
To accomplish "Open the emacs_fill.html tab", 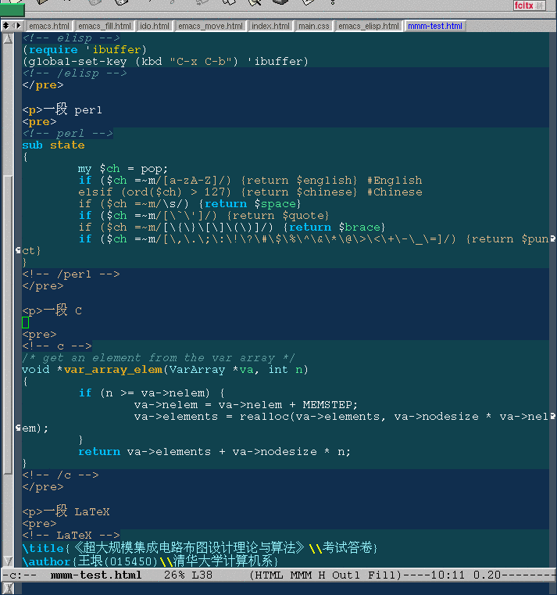I will (x=105, y=26).
